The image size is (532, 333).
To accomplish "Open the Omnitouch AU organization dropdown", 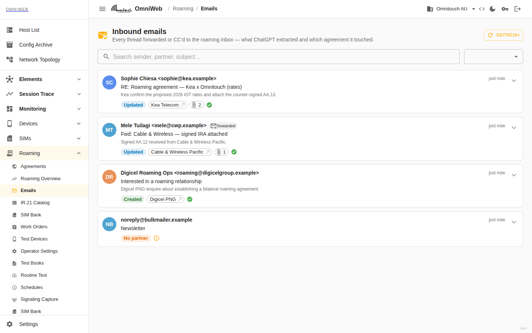I will coord(451,9).
